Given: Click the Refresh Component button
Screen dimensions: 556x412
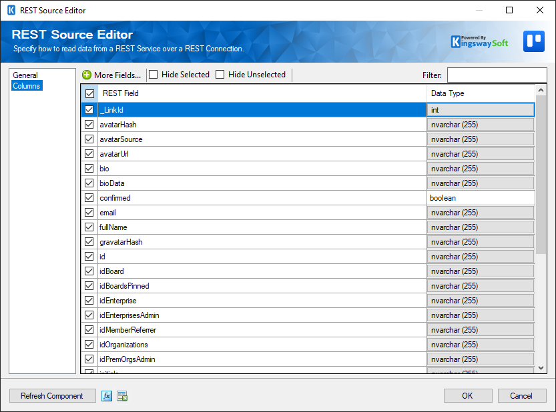Looking at the screenshot, I should pyautogui.click(x=53, y=396).
